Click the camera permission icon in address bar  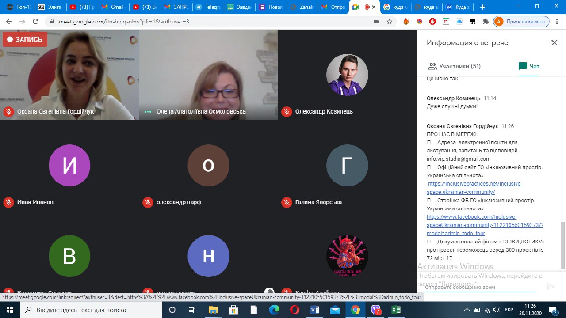376,21
